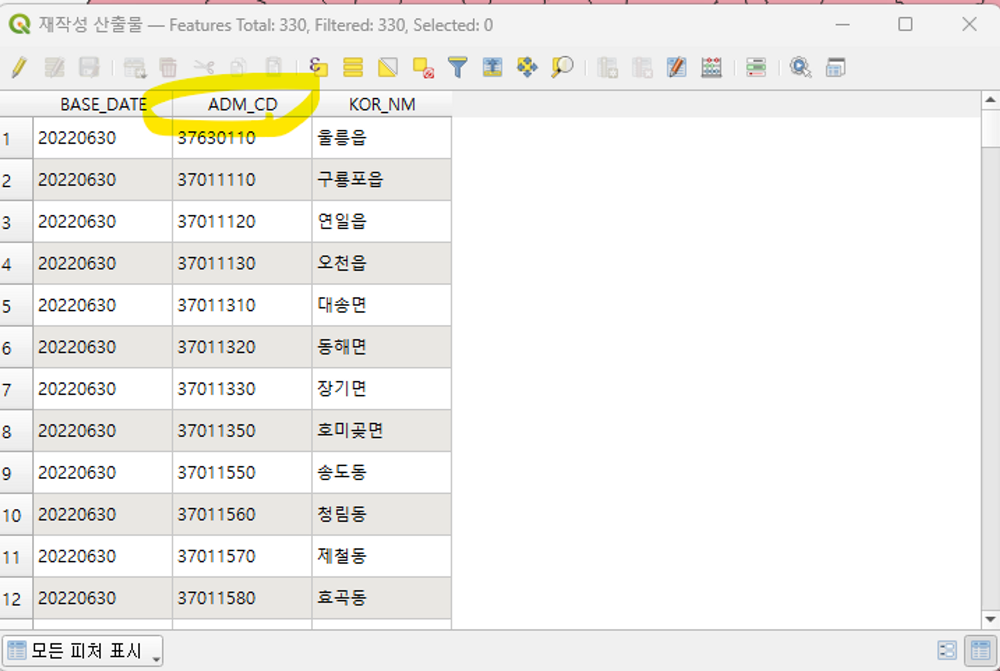
Task: Click the vertical scrollbar thumb
Action: (x=990, y=129)
